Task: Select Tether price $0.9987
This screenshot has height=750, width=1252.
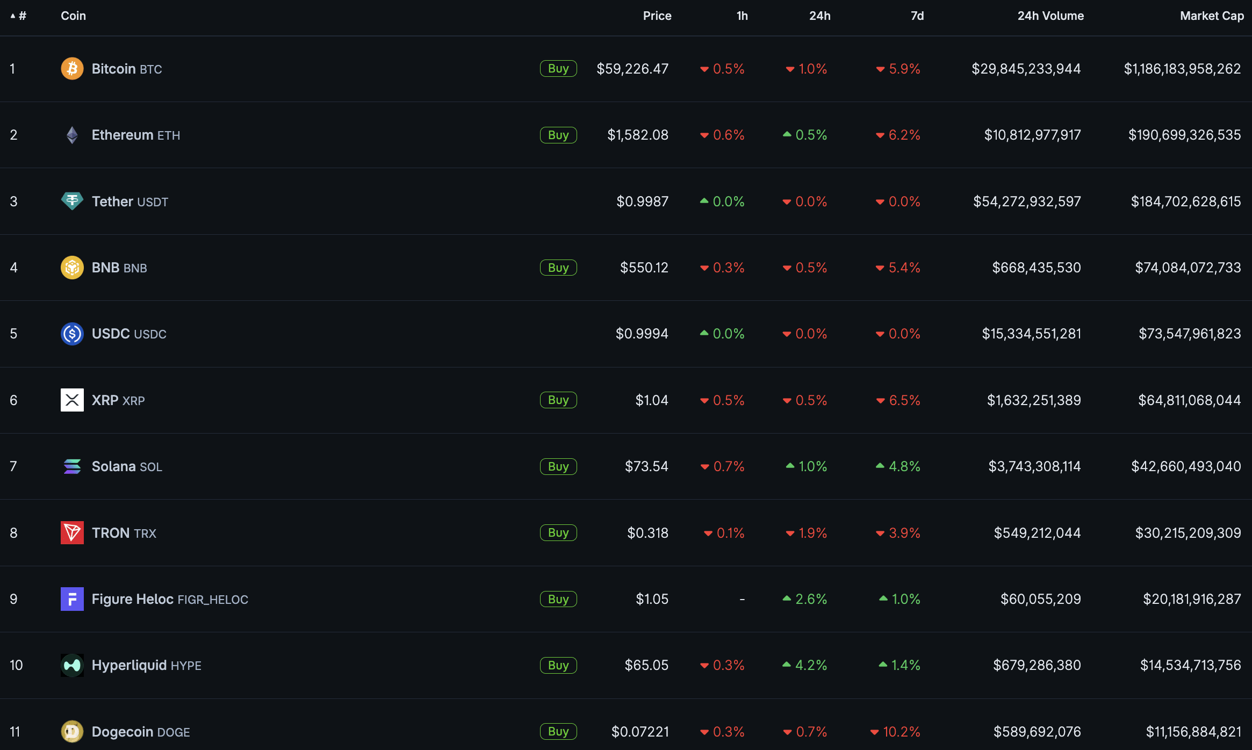Action: [x=643, y=201]
